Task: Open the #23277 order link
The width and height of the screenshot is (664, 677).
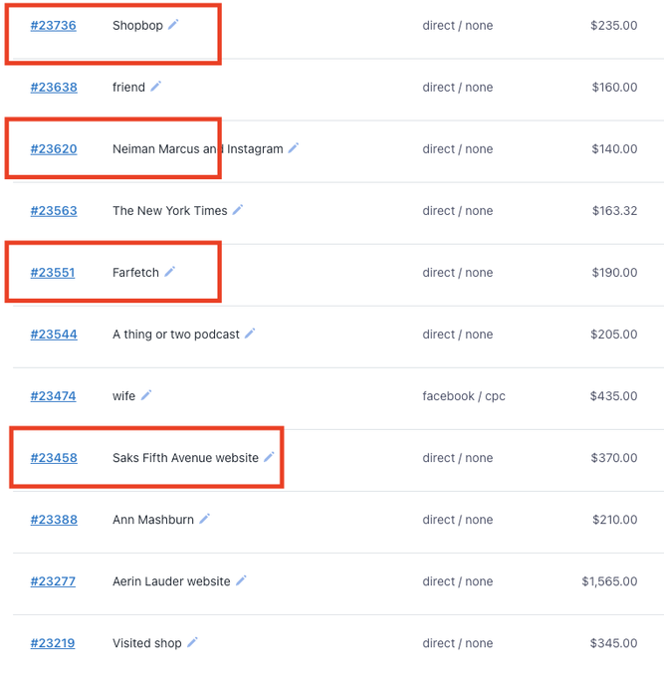Action: pos(53,581)
